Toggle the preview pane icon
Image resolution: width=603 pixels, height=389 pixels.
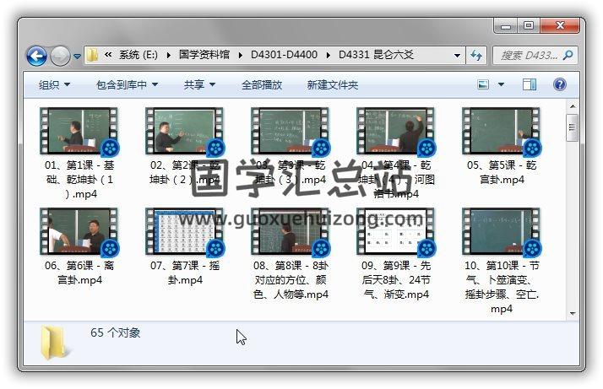pyautogui.click(x=530, y=84)
